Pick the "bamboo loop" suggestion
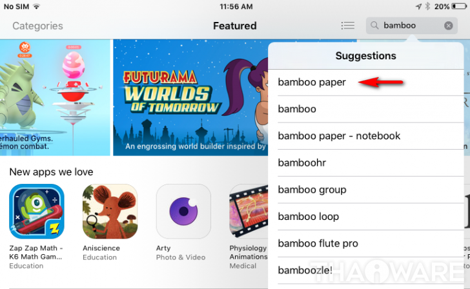This screenshot has width=470, height=289. 365,217
